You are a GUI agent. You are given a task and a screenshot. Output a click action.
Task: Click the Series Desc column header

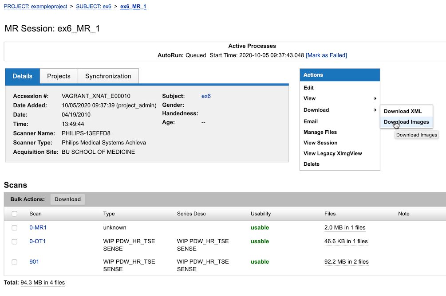(191, 214)
